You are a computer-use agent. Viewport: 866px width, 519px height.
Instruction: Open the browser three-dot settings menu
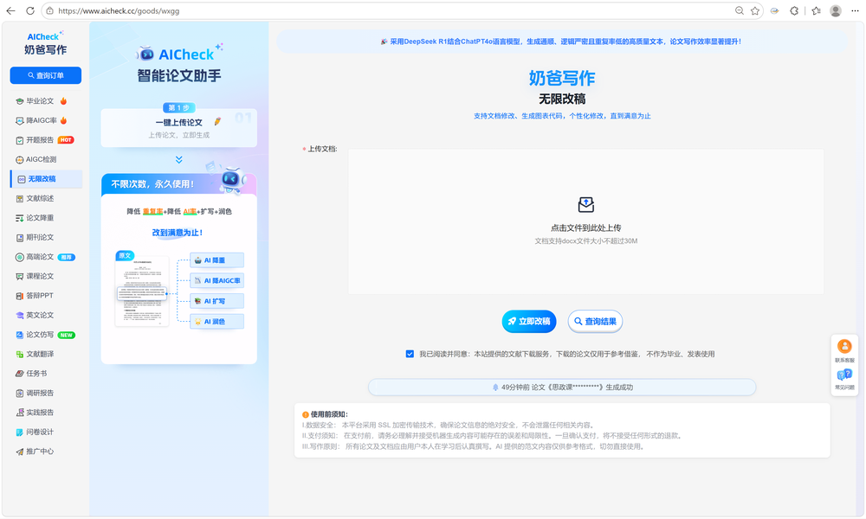click(855, 10)
